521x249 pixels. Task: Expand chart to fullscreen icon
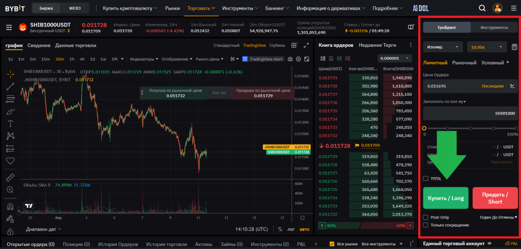click(306, 45)
